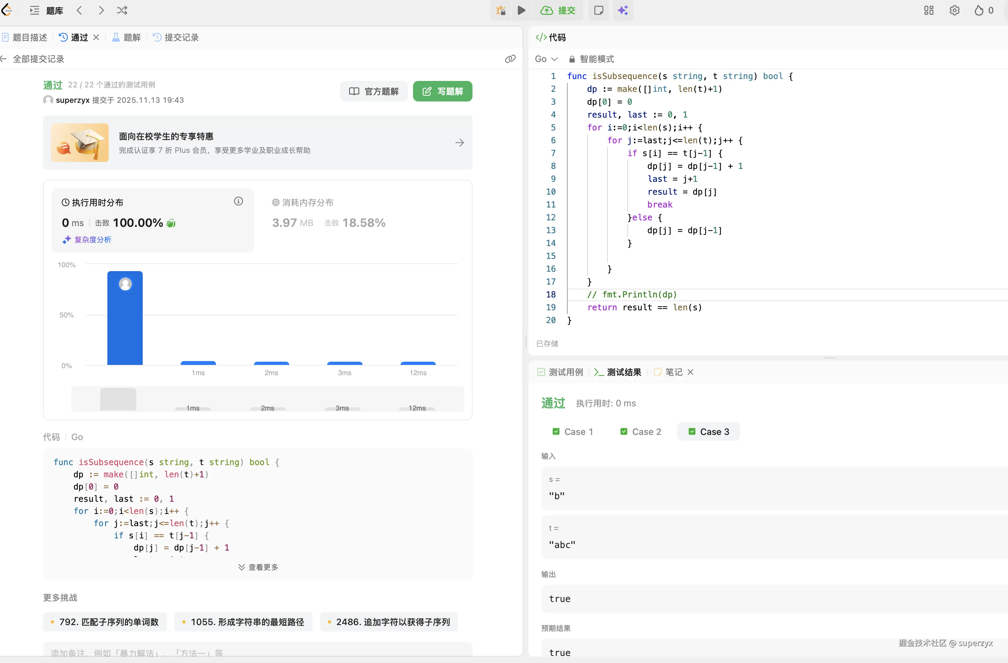
Task: Click the info icon in runtime distribution
Action: 239,201
